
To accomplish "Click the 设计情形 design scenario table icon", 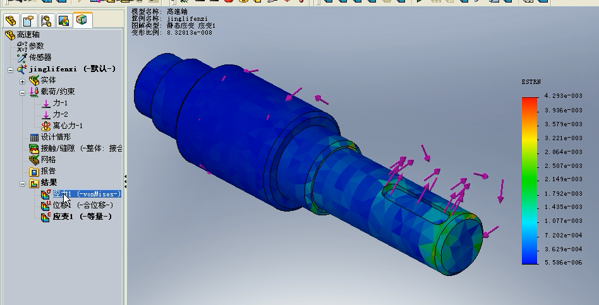I will [x=34, y=137].
